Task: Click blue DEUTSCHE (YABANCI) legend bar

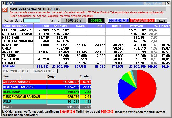Action: (24, 87)
